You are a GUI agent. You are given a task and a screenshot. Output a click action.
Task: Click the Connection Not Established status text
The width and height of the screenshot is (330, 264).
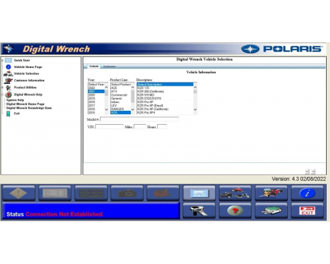(x=64, y=214)
